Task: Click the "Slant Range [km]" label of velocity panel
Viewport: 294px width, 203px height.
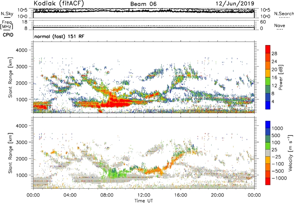Action: tap(10, 153)
